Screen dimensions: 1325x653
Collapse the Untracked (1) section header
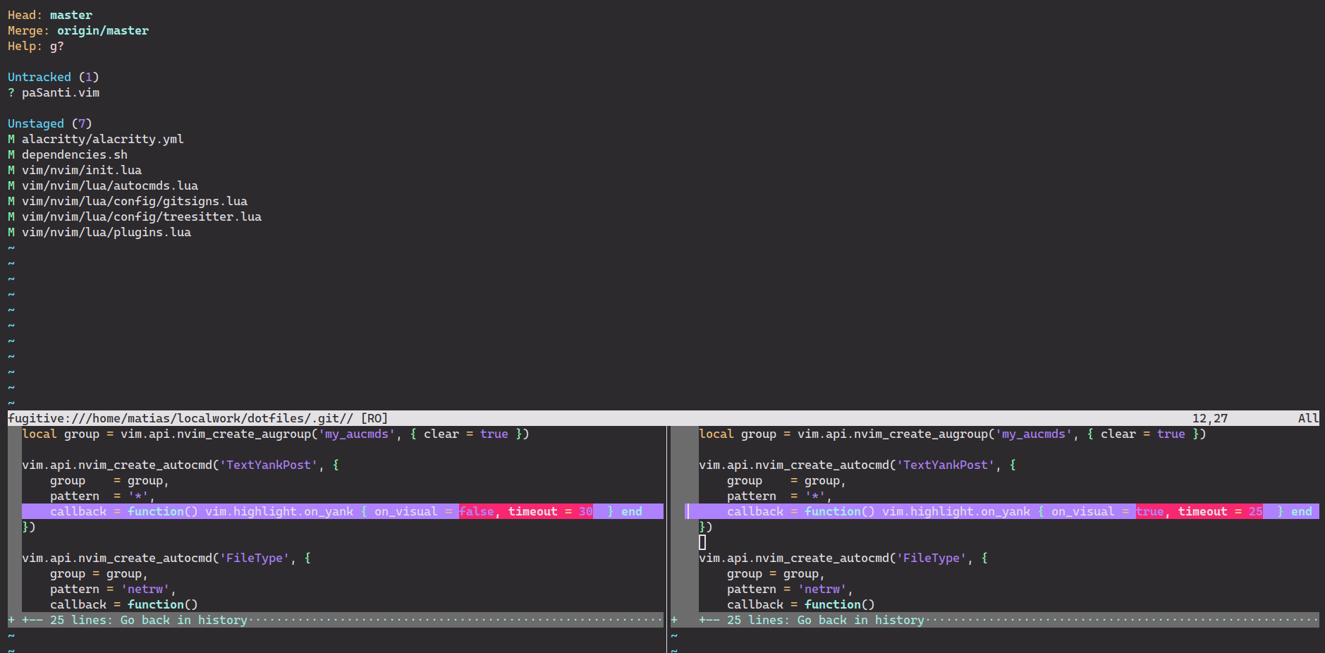point(49,77)
